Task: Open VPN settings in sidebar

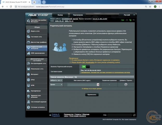Action: click(37, 85)
